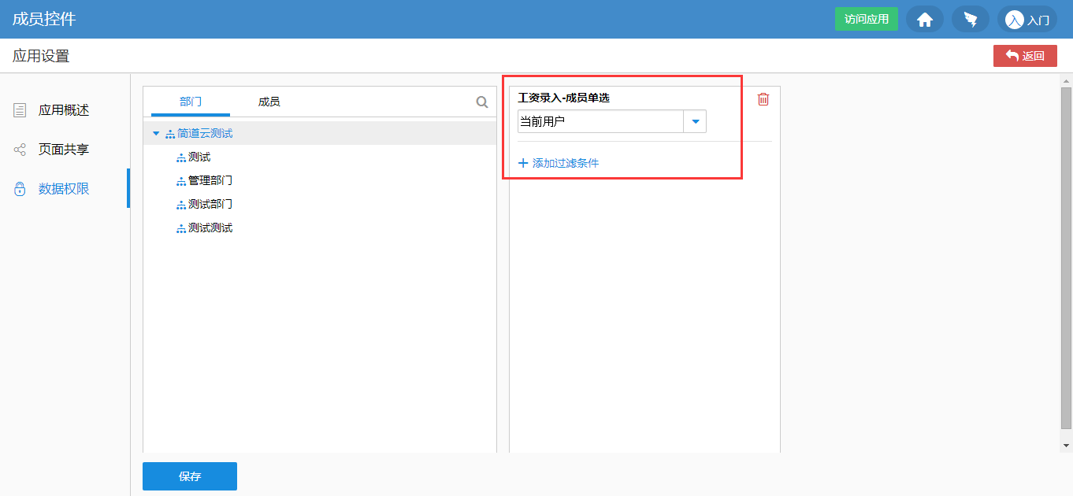Click the bird logo icon in header
This screenshot has height=496, width=1073.
(x=970, y=20)
